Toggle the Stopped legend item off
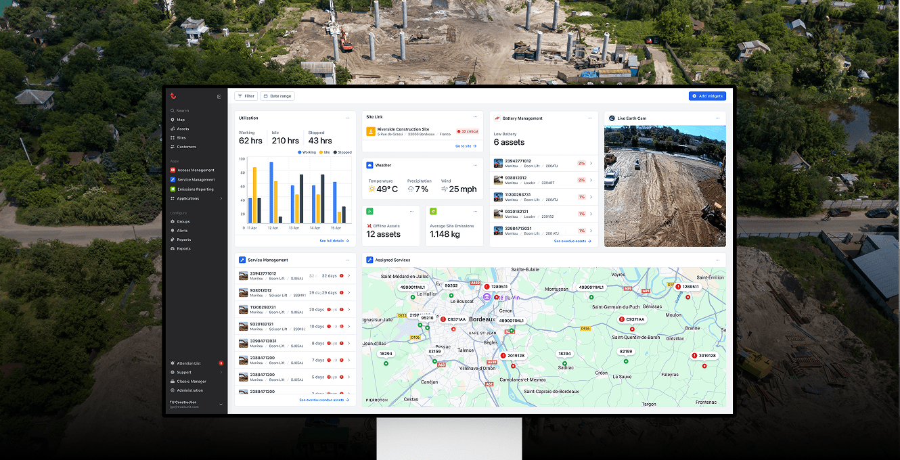900x460 pixels. pos(342,152)
